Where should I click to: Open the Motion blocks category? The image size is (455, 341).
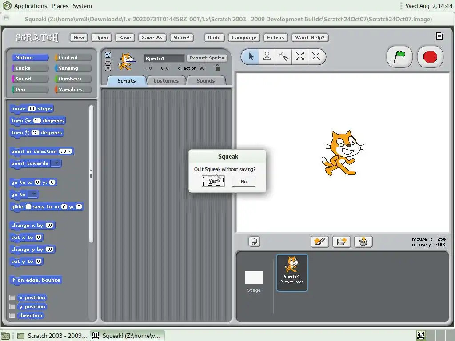[30, 57]
